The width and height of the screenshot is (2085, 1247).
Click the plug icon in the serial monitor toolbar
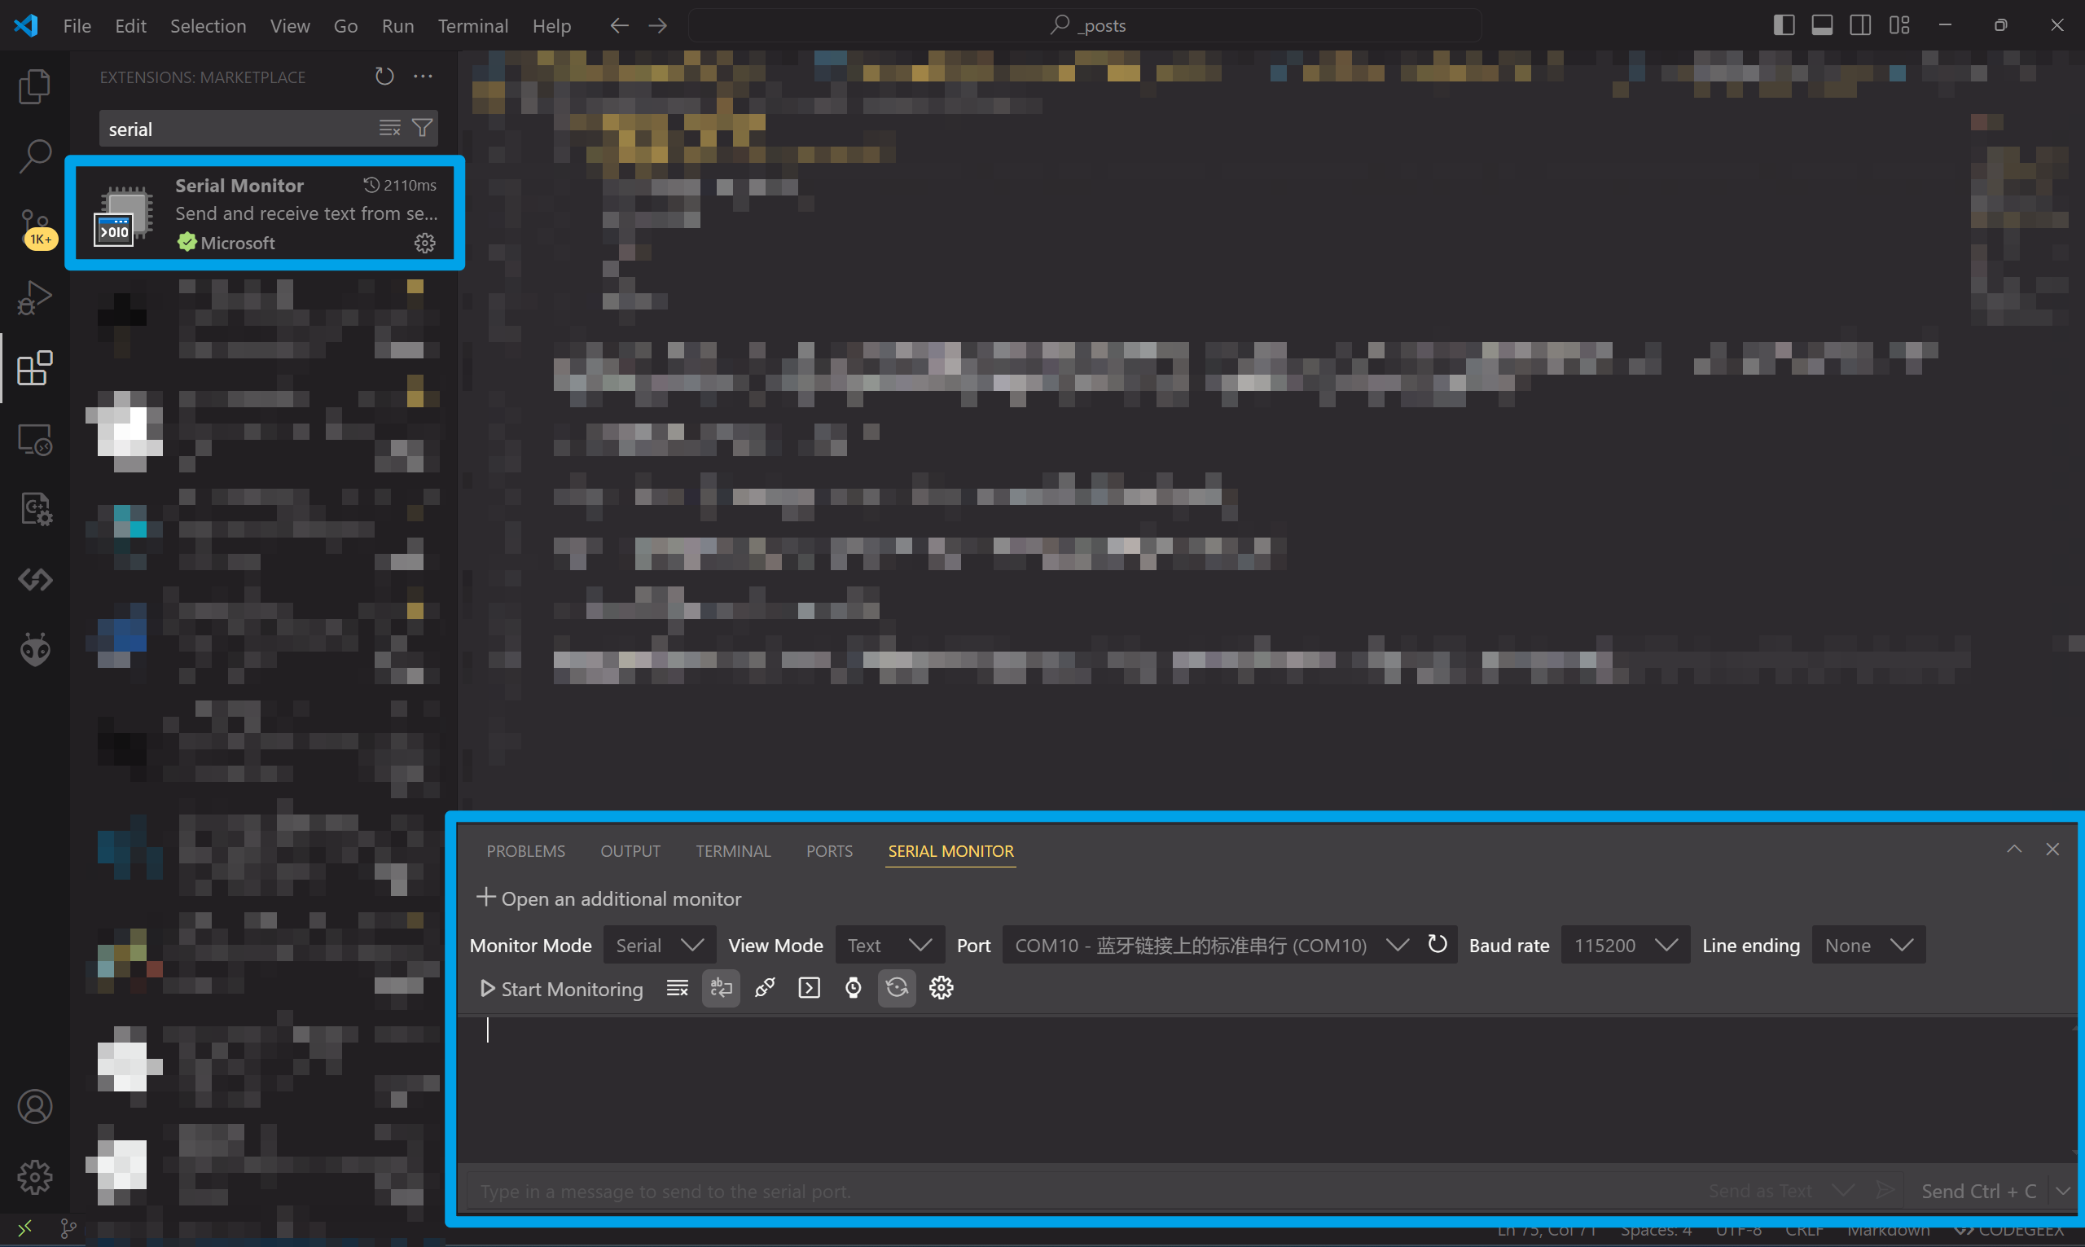765,988
